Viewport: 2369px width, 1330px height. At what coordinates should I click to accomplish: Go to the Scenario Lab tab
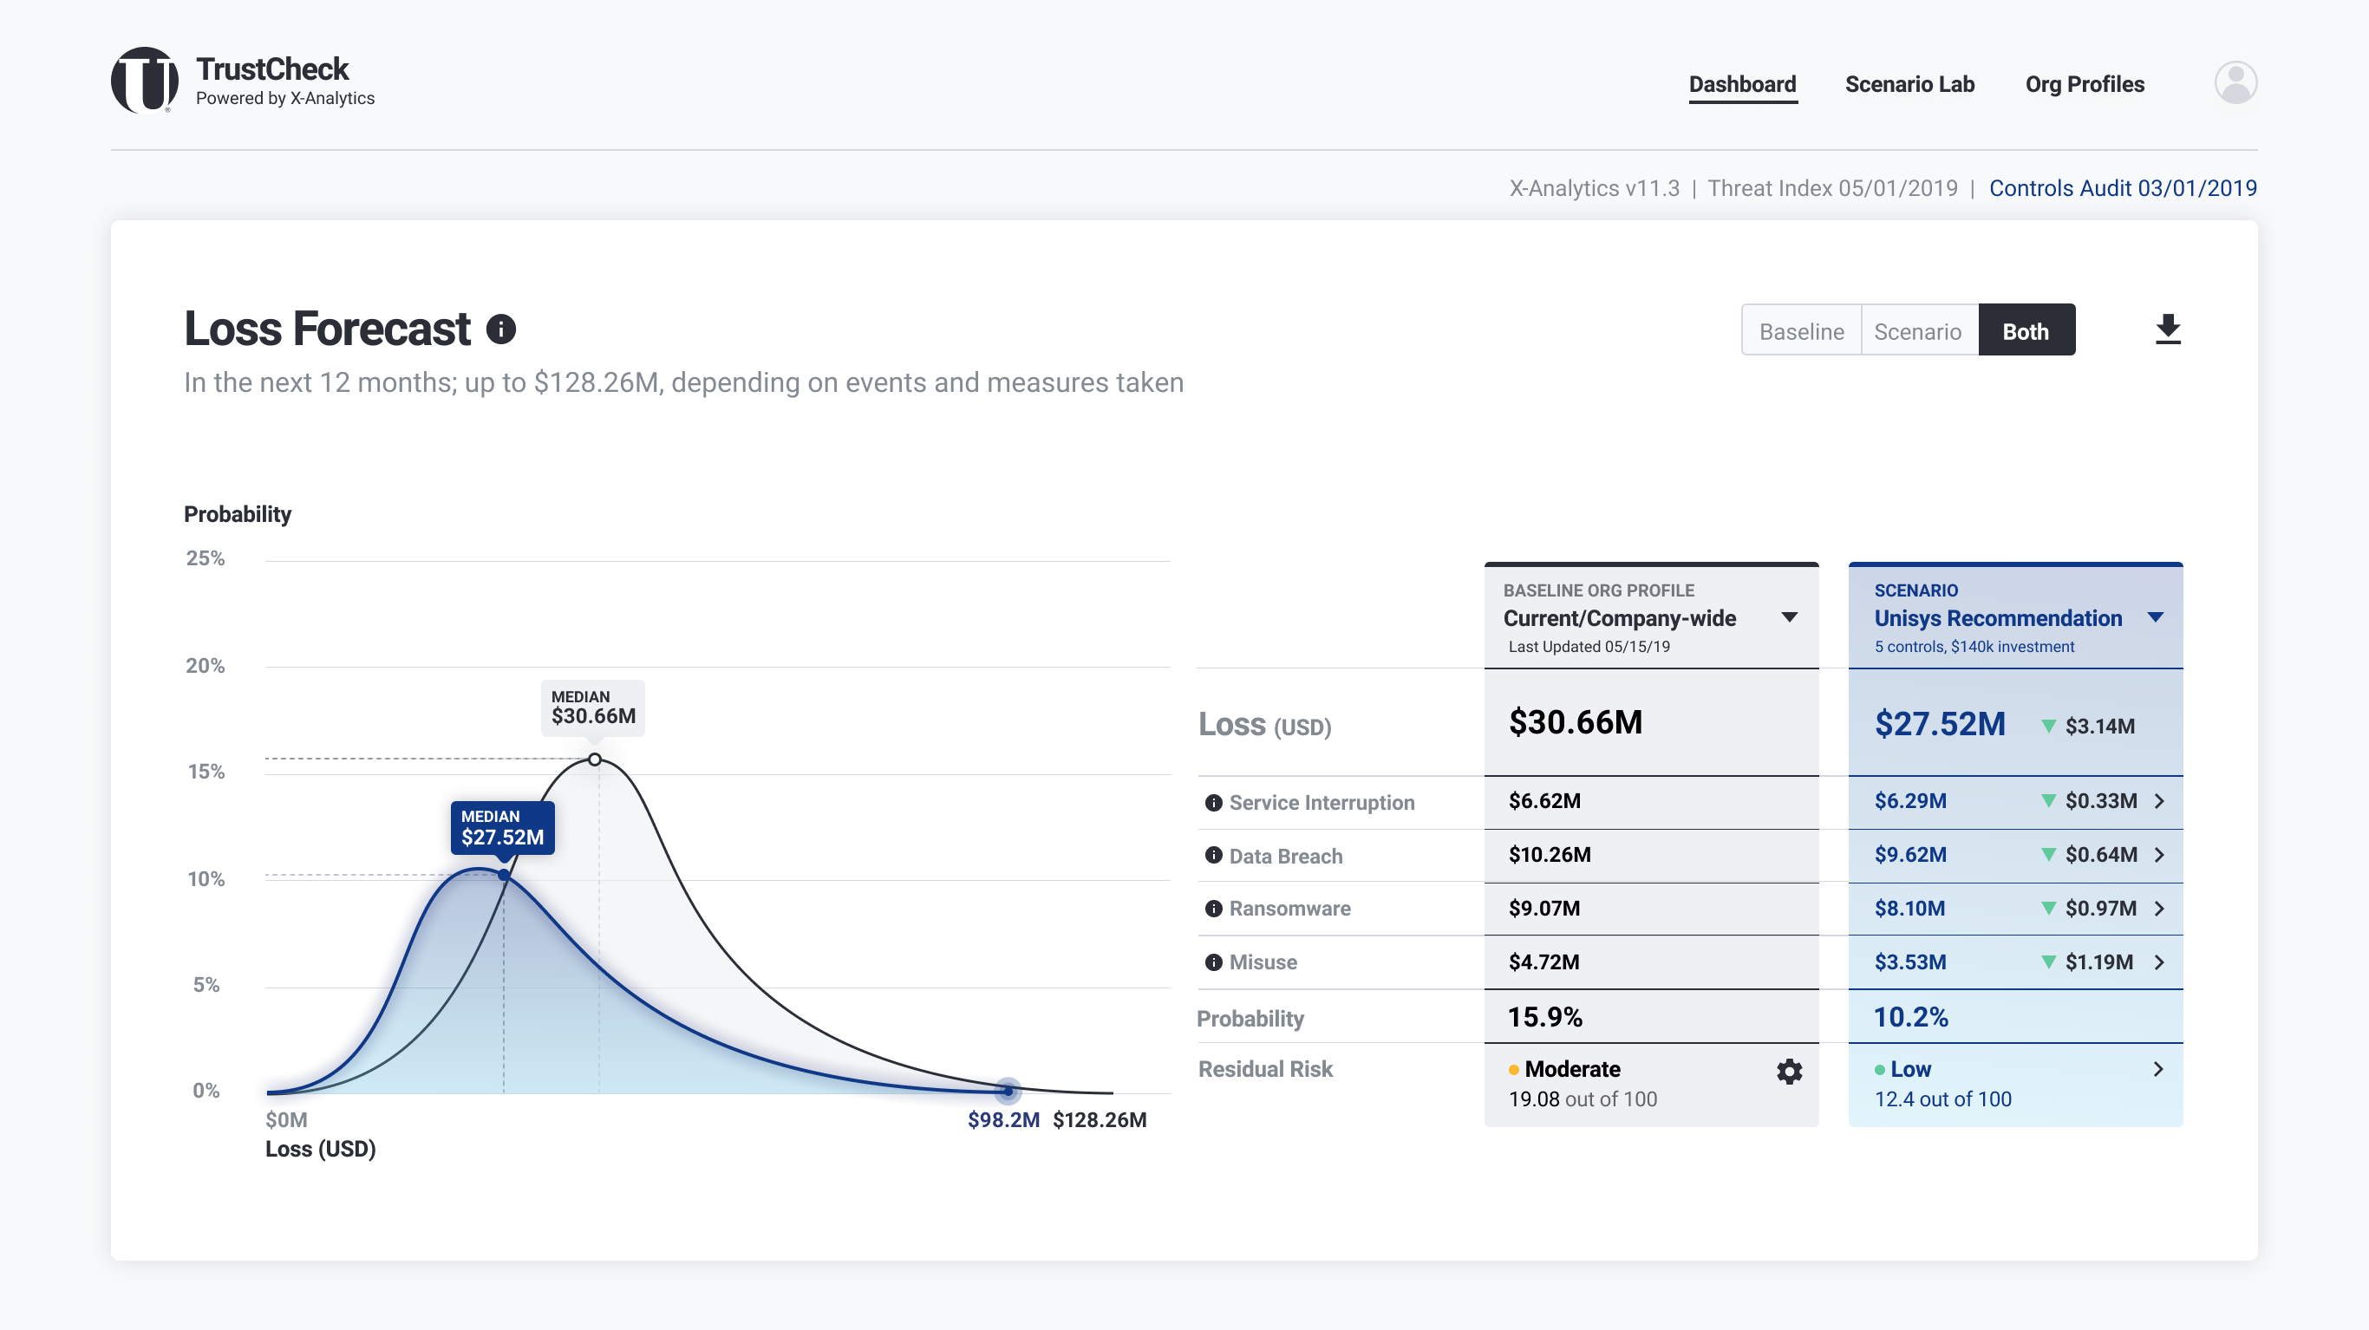click(x=1909, y=85)
